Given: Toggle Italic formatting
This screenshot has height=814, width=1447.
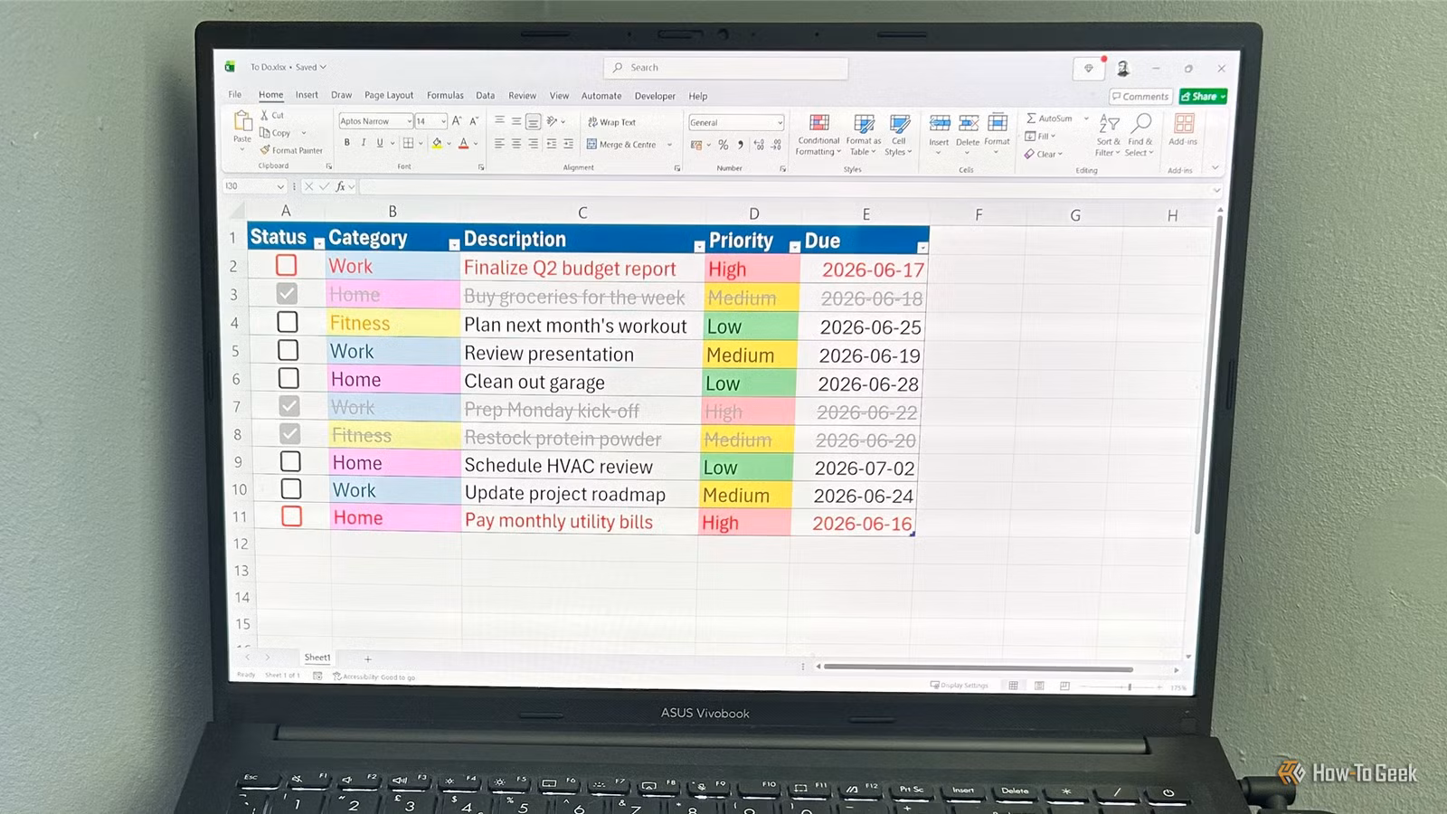Looking at the screenshot, I should coord(364,143).
